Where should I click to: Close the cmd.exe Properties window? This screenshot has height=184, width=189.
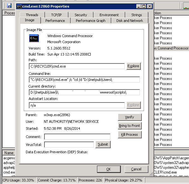(x=150, y=6)
